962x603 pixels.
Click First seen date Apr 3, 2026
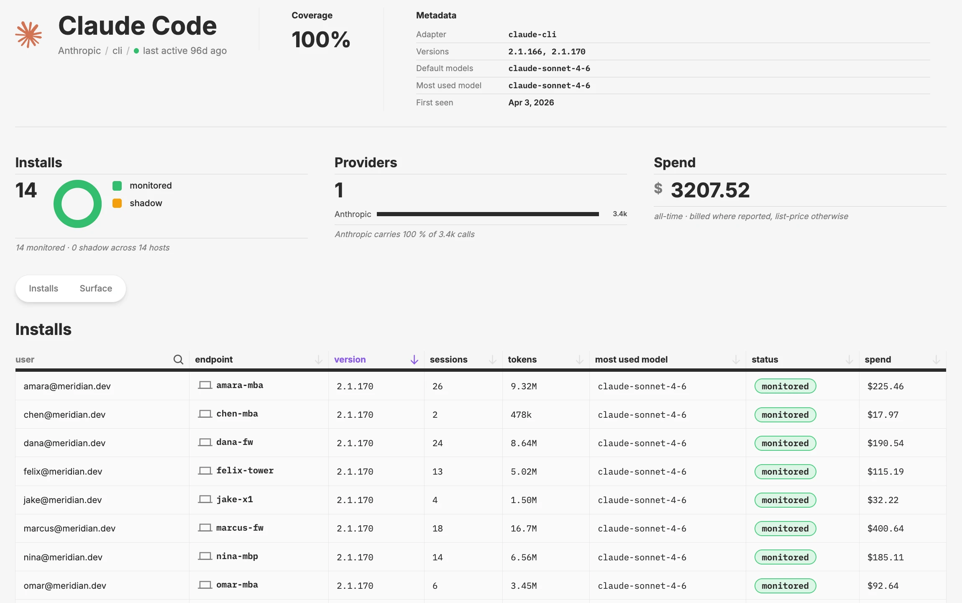(x=531, y=102)
